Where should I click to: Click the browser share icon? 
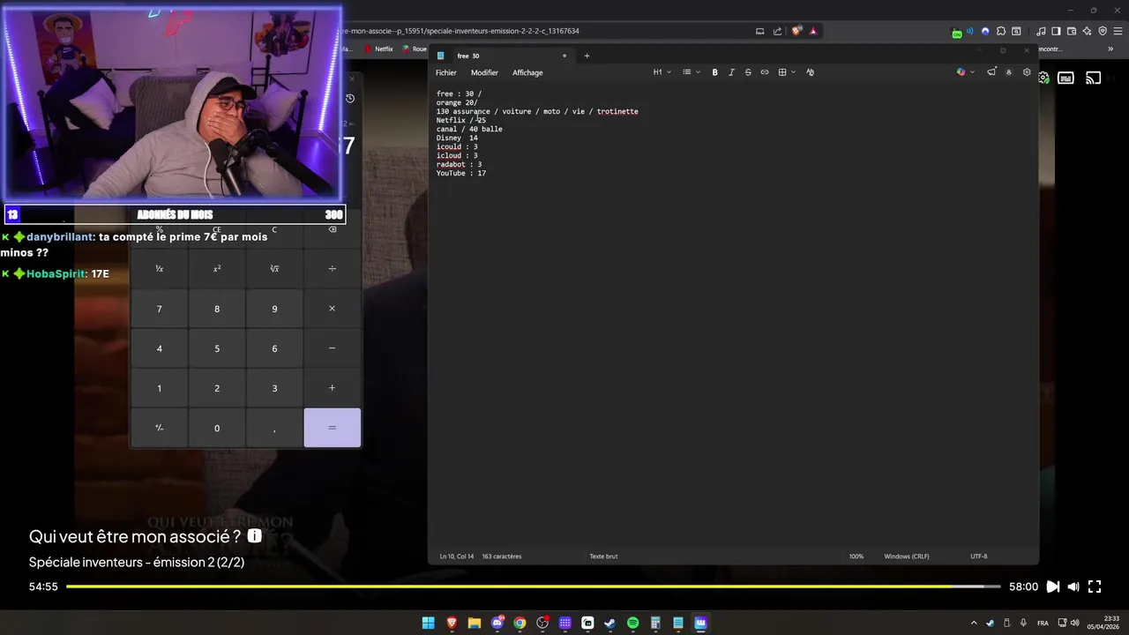(777, 31)
